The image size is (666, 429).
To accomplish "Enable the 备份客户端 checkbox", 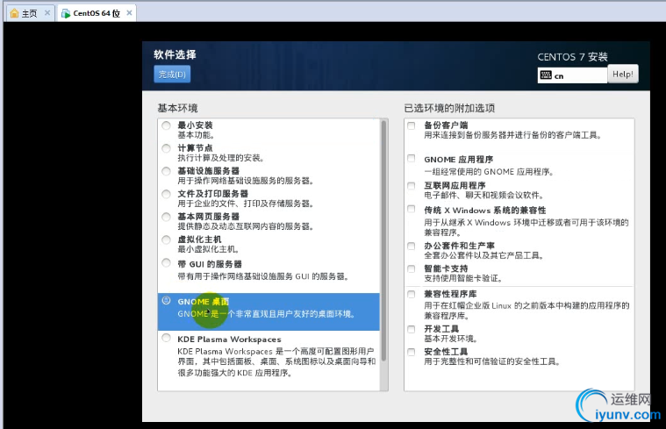I will pos(412,125).
